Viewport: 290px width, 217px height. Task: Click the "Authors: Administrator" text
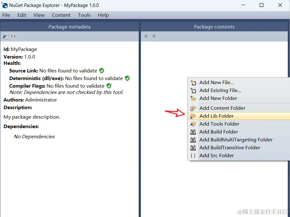point(30,100)
